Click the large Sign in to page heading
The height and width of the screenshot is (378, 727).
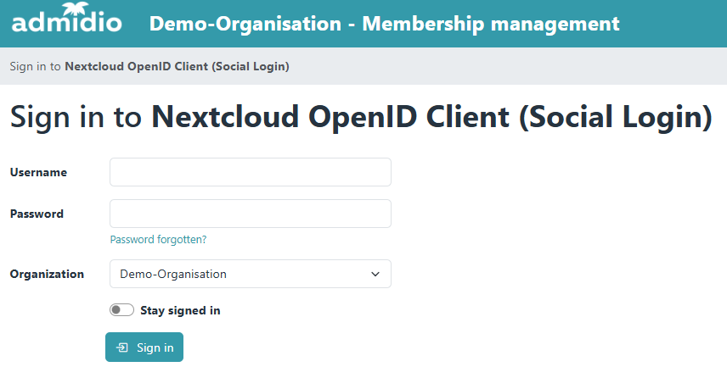point(76,117)
